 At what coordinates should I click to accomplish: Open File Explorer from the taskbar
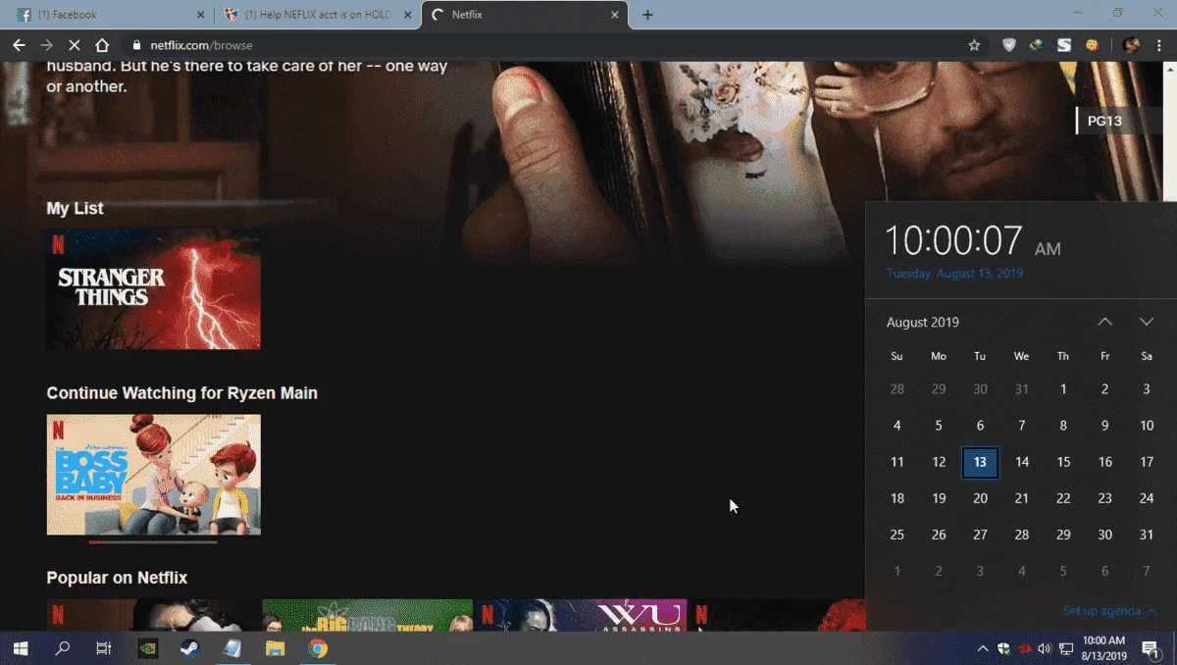275,648
